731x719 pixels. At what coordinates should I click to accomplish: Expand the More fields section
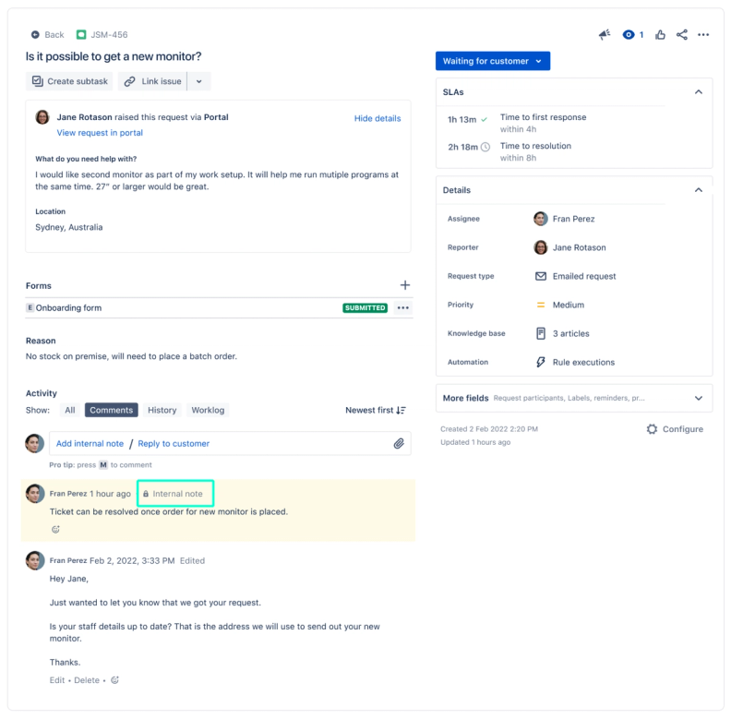tap(699, 398)
